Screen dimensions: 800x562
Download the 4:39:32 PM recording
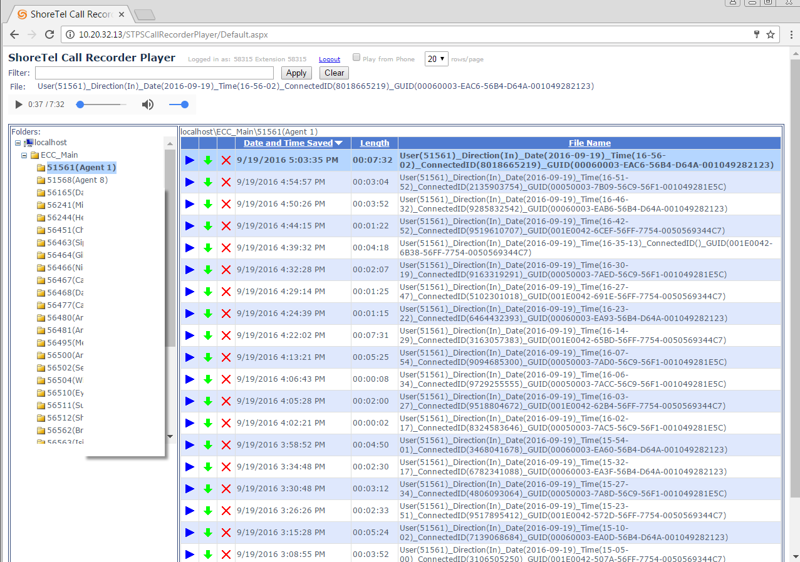(x=208, y=248)
